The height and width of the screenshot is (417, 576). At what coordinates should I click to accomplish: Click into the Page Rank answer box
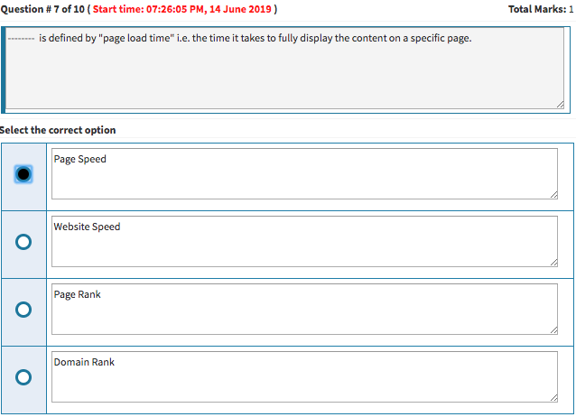[304, 310]
